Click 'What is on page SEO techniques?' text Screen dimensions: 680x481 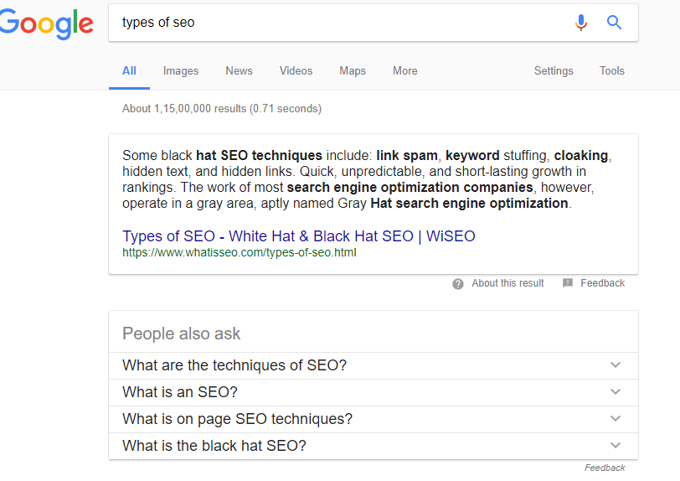click(237, 419)
